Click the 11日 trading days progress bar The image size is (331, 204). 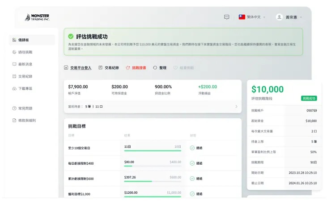pyautogui.click(x=153, y=151)
